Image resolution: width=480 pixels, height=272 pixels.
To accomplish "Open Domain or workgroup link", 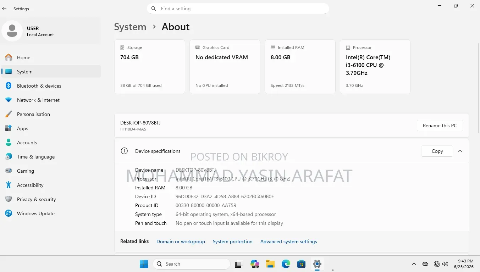I will click(181, 242).
